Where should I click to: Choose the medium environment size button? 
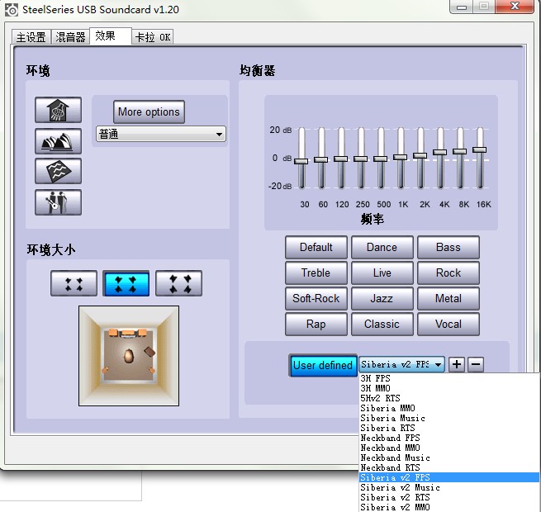(126, 283)
